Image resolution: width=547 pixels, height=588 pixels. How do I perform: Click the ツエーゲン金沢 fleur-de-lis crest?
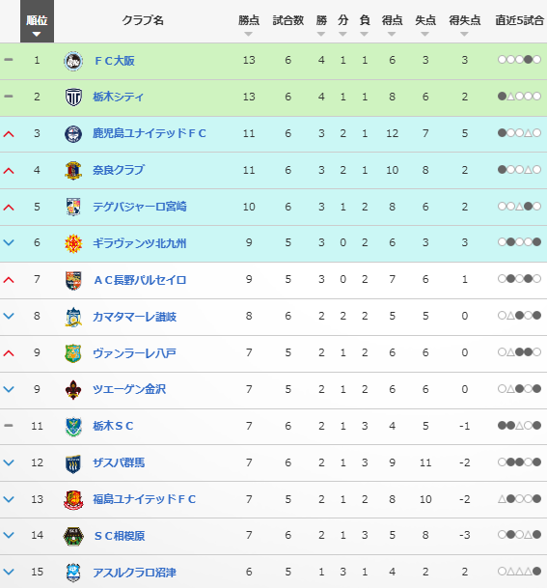pos(73,390)
